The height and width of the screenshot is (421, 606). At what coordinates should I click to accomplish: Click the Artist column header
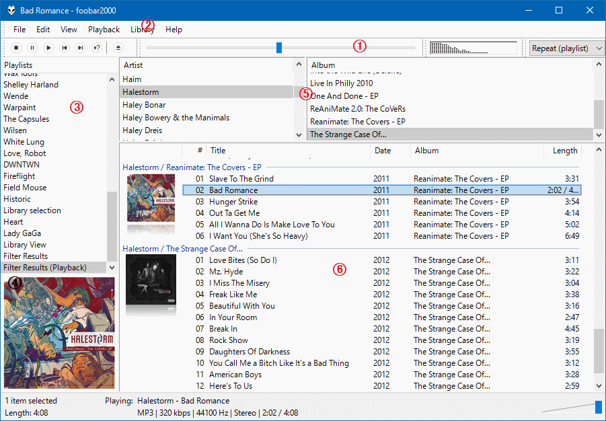207,65
